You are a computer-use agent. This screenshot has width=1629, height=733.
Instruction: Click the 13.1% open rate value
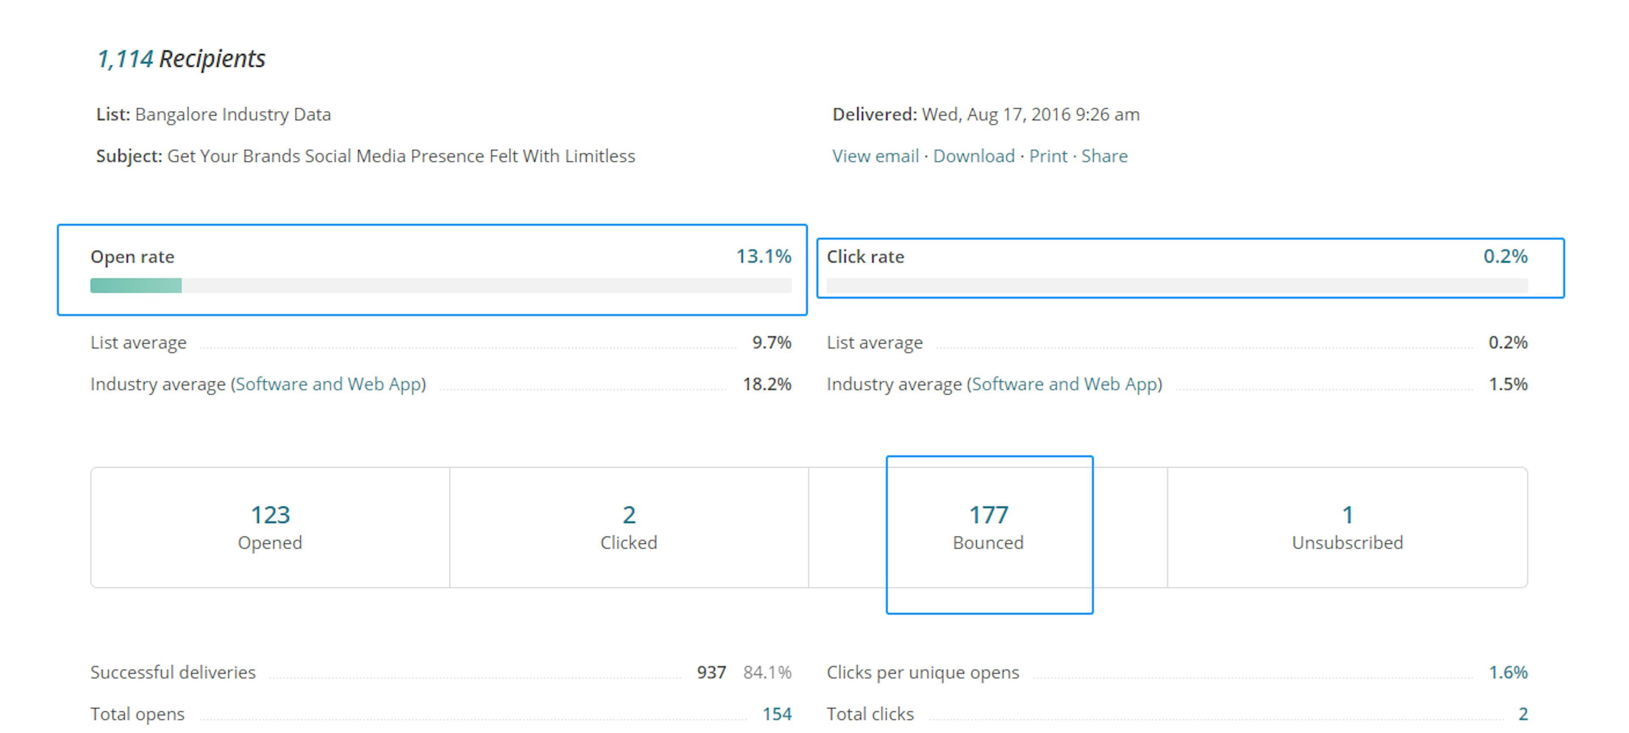pyautogui.click(x=763, y=256)
